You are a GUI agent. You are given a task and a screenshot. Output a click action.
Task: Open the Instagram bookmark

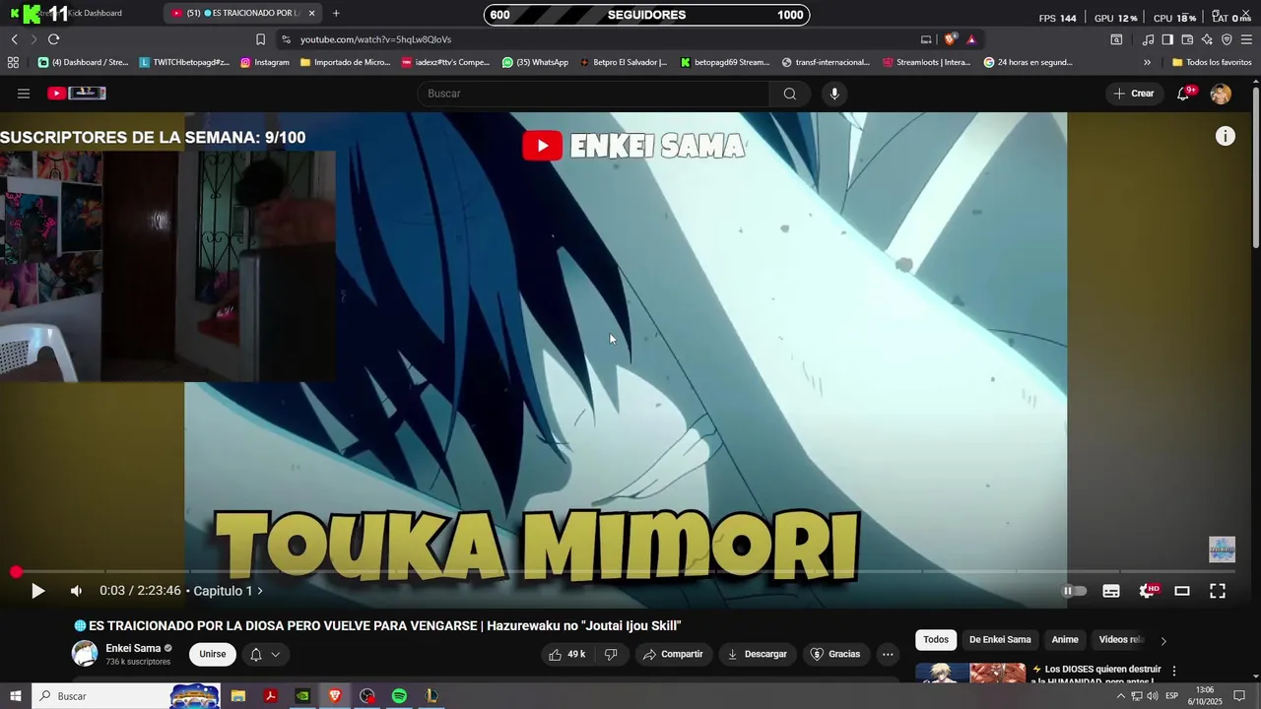[x=265, y=62]
